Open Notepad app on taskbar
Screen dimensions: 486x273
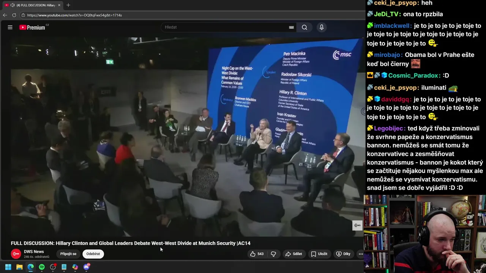[x=64, y=267]
